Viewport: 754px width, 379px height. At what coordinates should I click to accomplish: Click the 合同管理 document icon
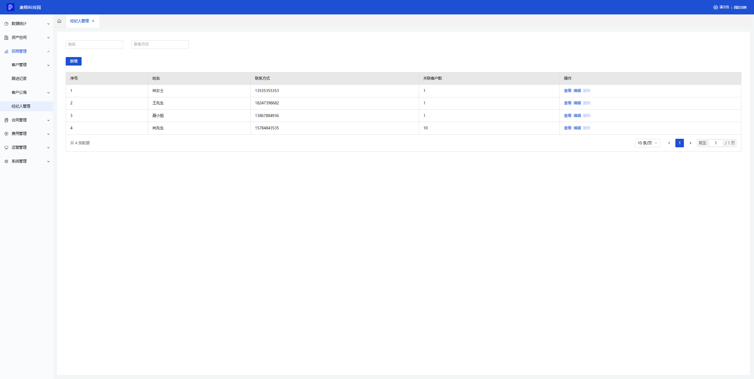[x=6, y=120]
